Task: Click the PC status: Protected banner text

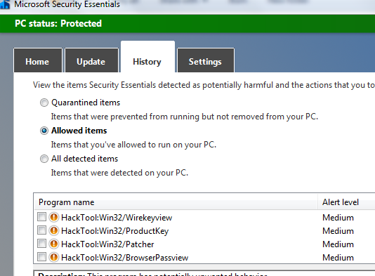Action: 58,23
